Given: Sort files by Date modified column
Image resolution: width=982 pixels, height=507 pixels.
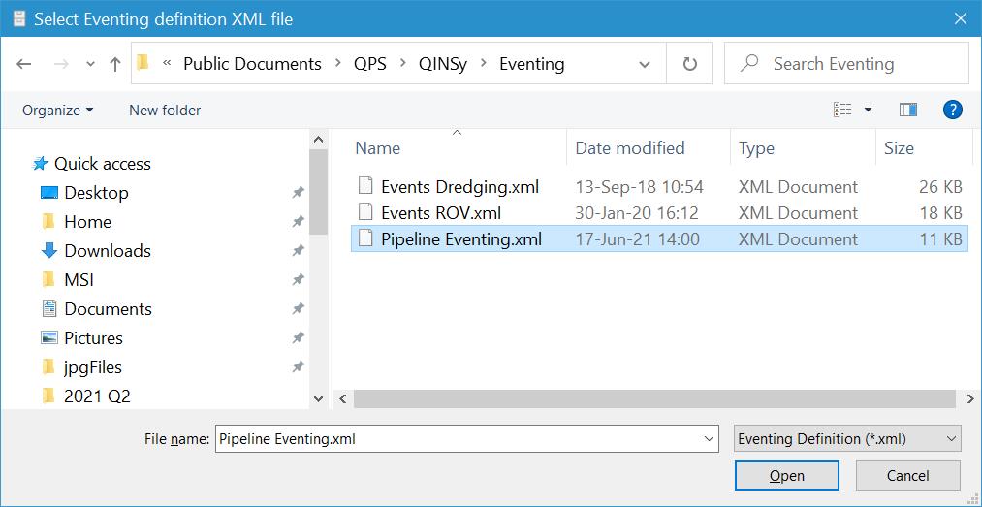Looking at the screenshot, I should (x=630, y=147).
